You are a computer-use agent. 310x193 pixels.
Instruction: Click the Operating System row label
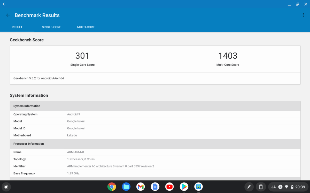[x=25, y=114]
